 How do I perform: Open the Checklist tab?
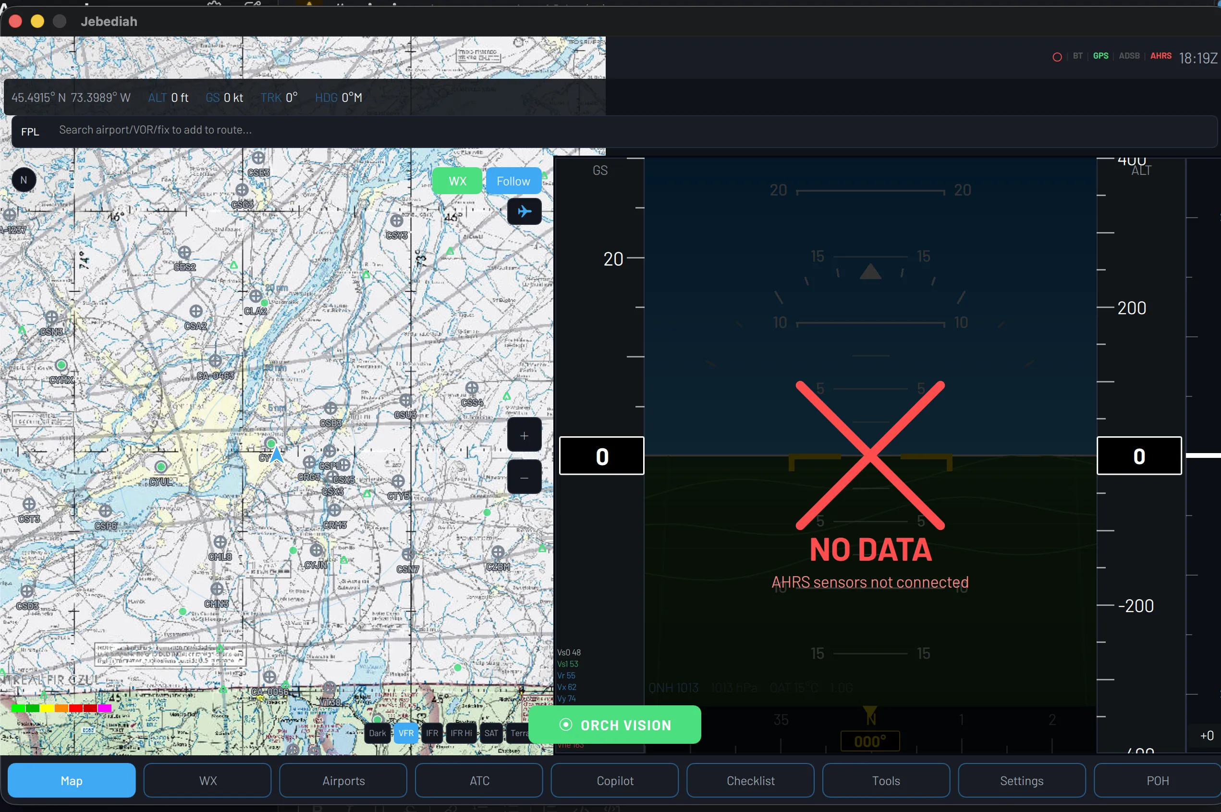pos(750,780)
